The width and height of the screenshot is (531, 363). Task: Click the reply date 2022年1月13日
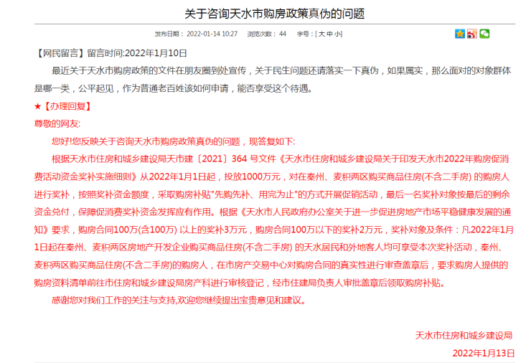484,353
